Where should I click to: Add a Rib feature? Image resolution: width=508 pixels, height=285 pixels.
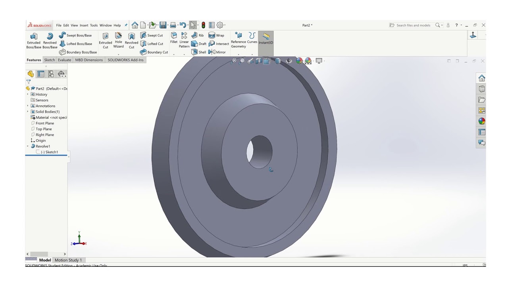198,35
